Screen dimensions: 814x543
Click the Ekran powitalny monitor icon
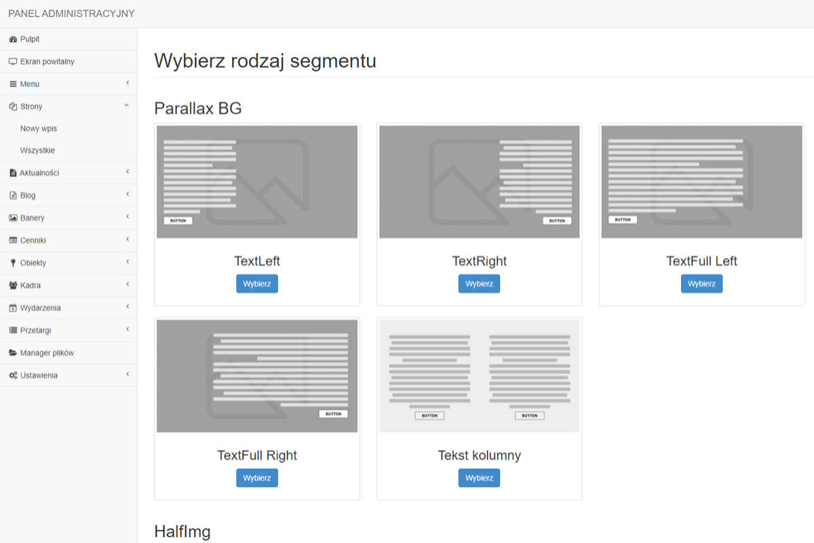tap(13, 62)
